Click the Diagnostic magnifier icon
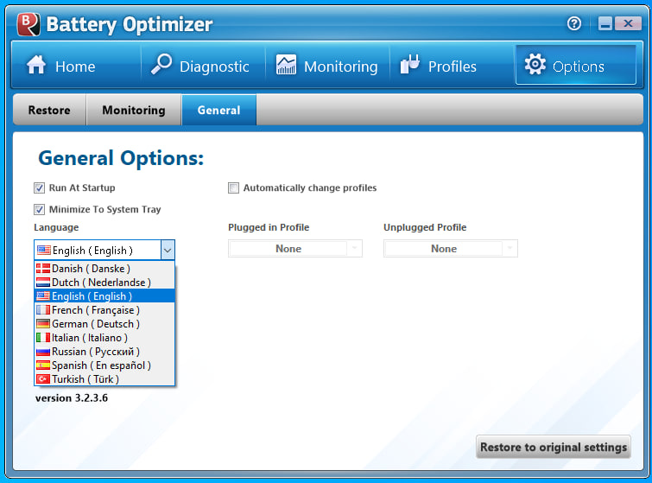652x483 pixels. coord(161,65)
